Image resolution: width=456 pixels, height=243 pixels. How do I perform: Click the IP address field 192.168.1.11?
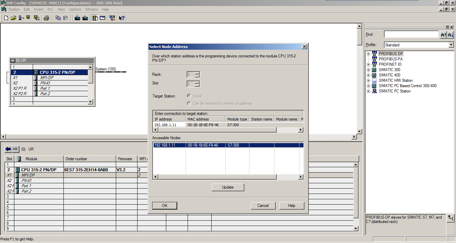coord(169,125)
